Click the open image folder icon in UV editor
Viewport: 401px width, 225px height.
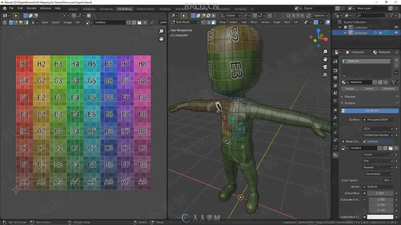pyautogui.click(x=139, y=22)
